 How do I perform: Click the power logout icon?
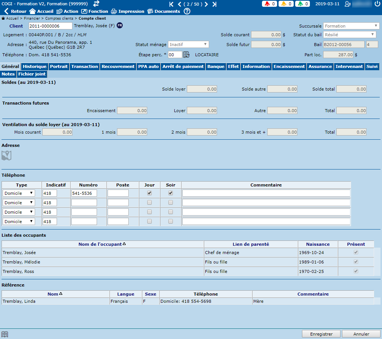pos(377,4)
